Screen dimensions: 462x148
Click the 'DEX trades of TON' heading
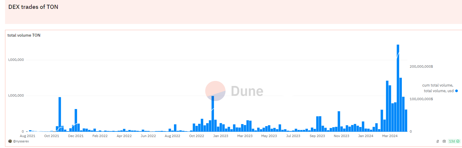coord(33,7)
